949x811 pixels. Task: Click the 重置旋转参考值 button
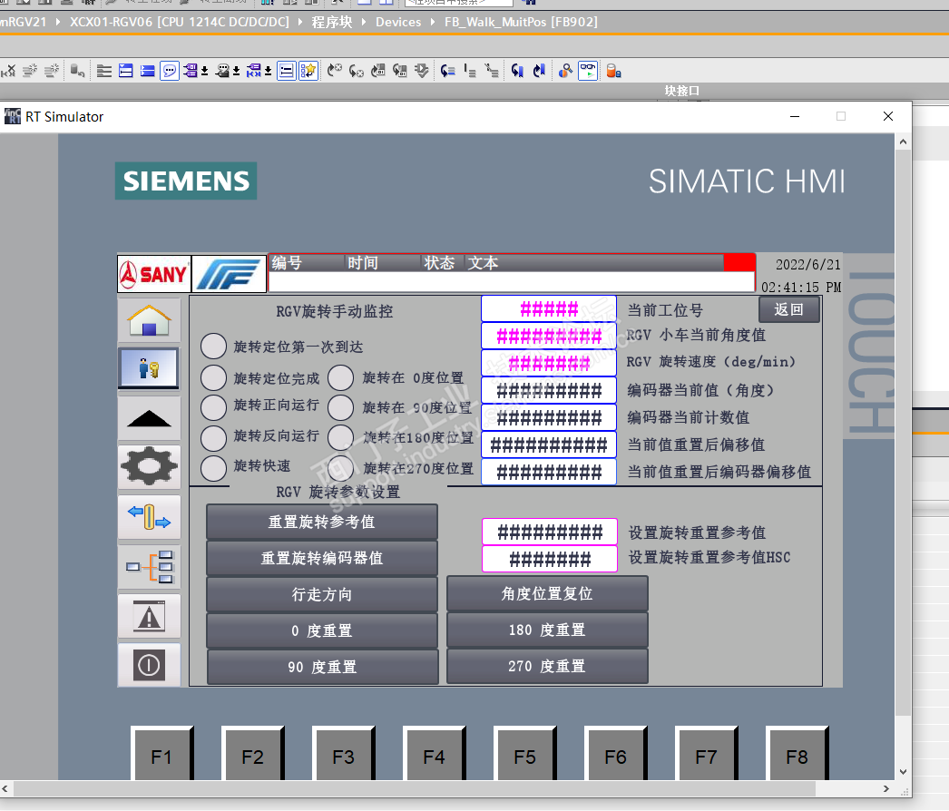pyautogui.click(x=321, y=522)
